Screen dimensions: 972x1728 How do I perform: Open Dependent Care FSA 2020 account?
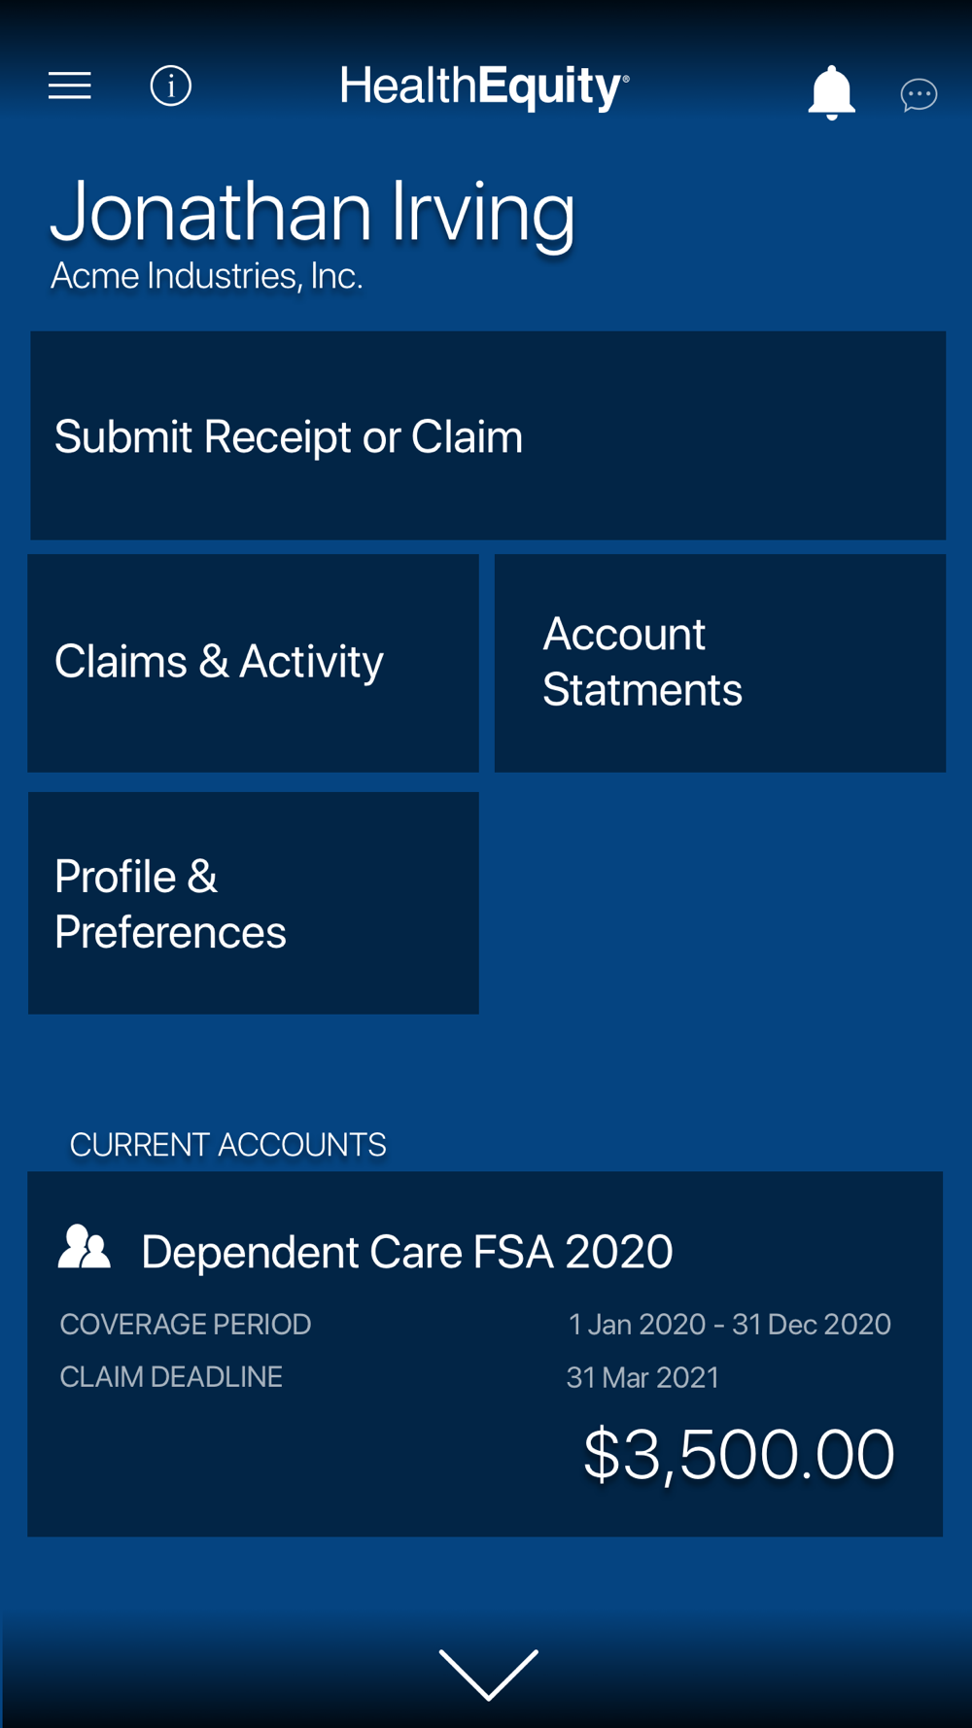point(485,1354)
